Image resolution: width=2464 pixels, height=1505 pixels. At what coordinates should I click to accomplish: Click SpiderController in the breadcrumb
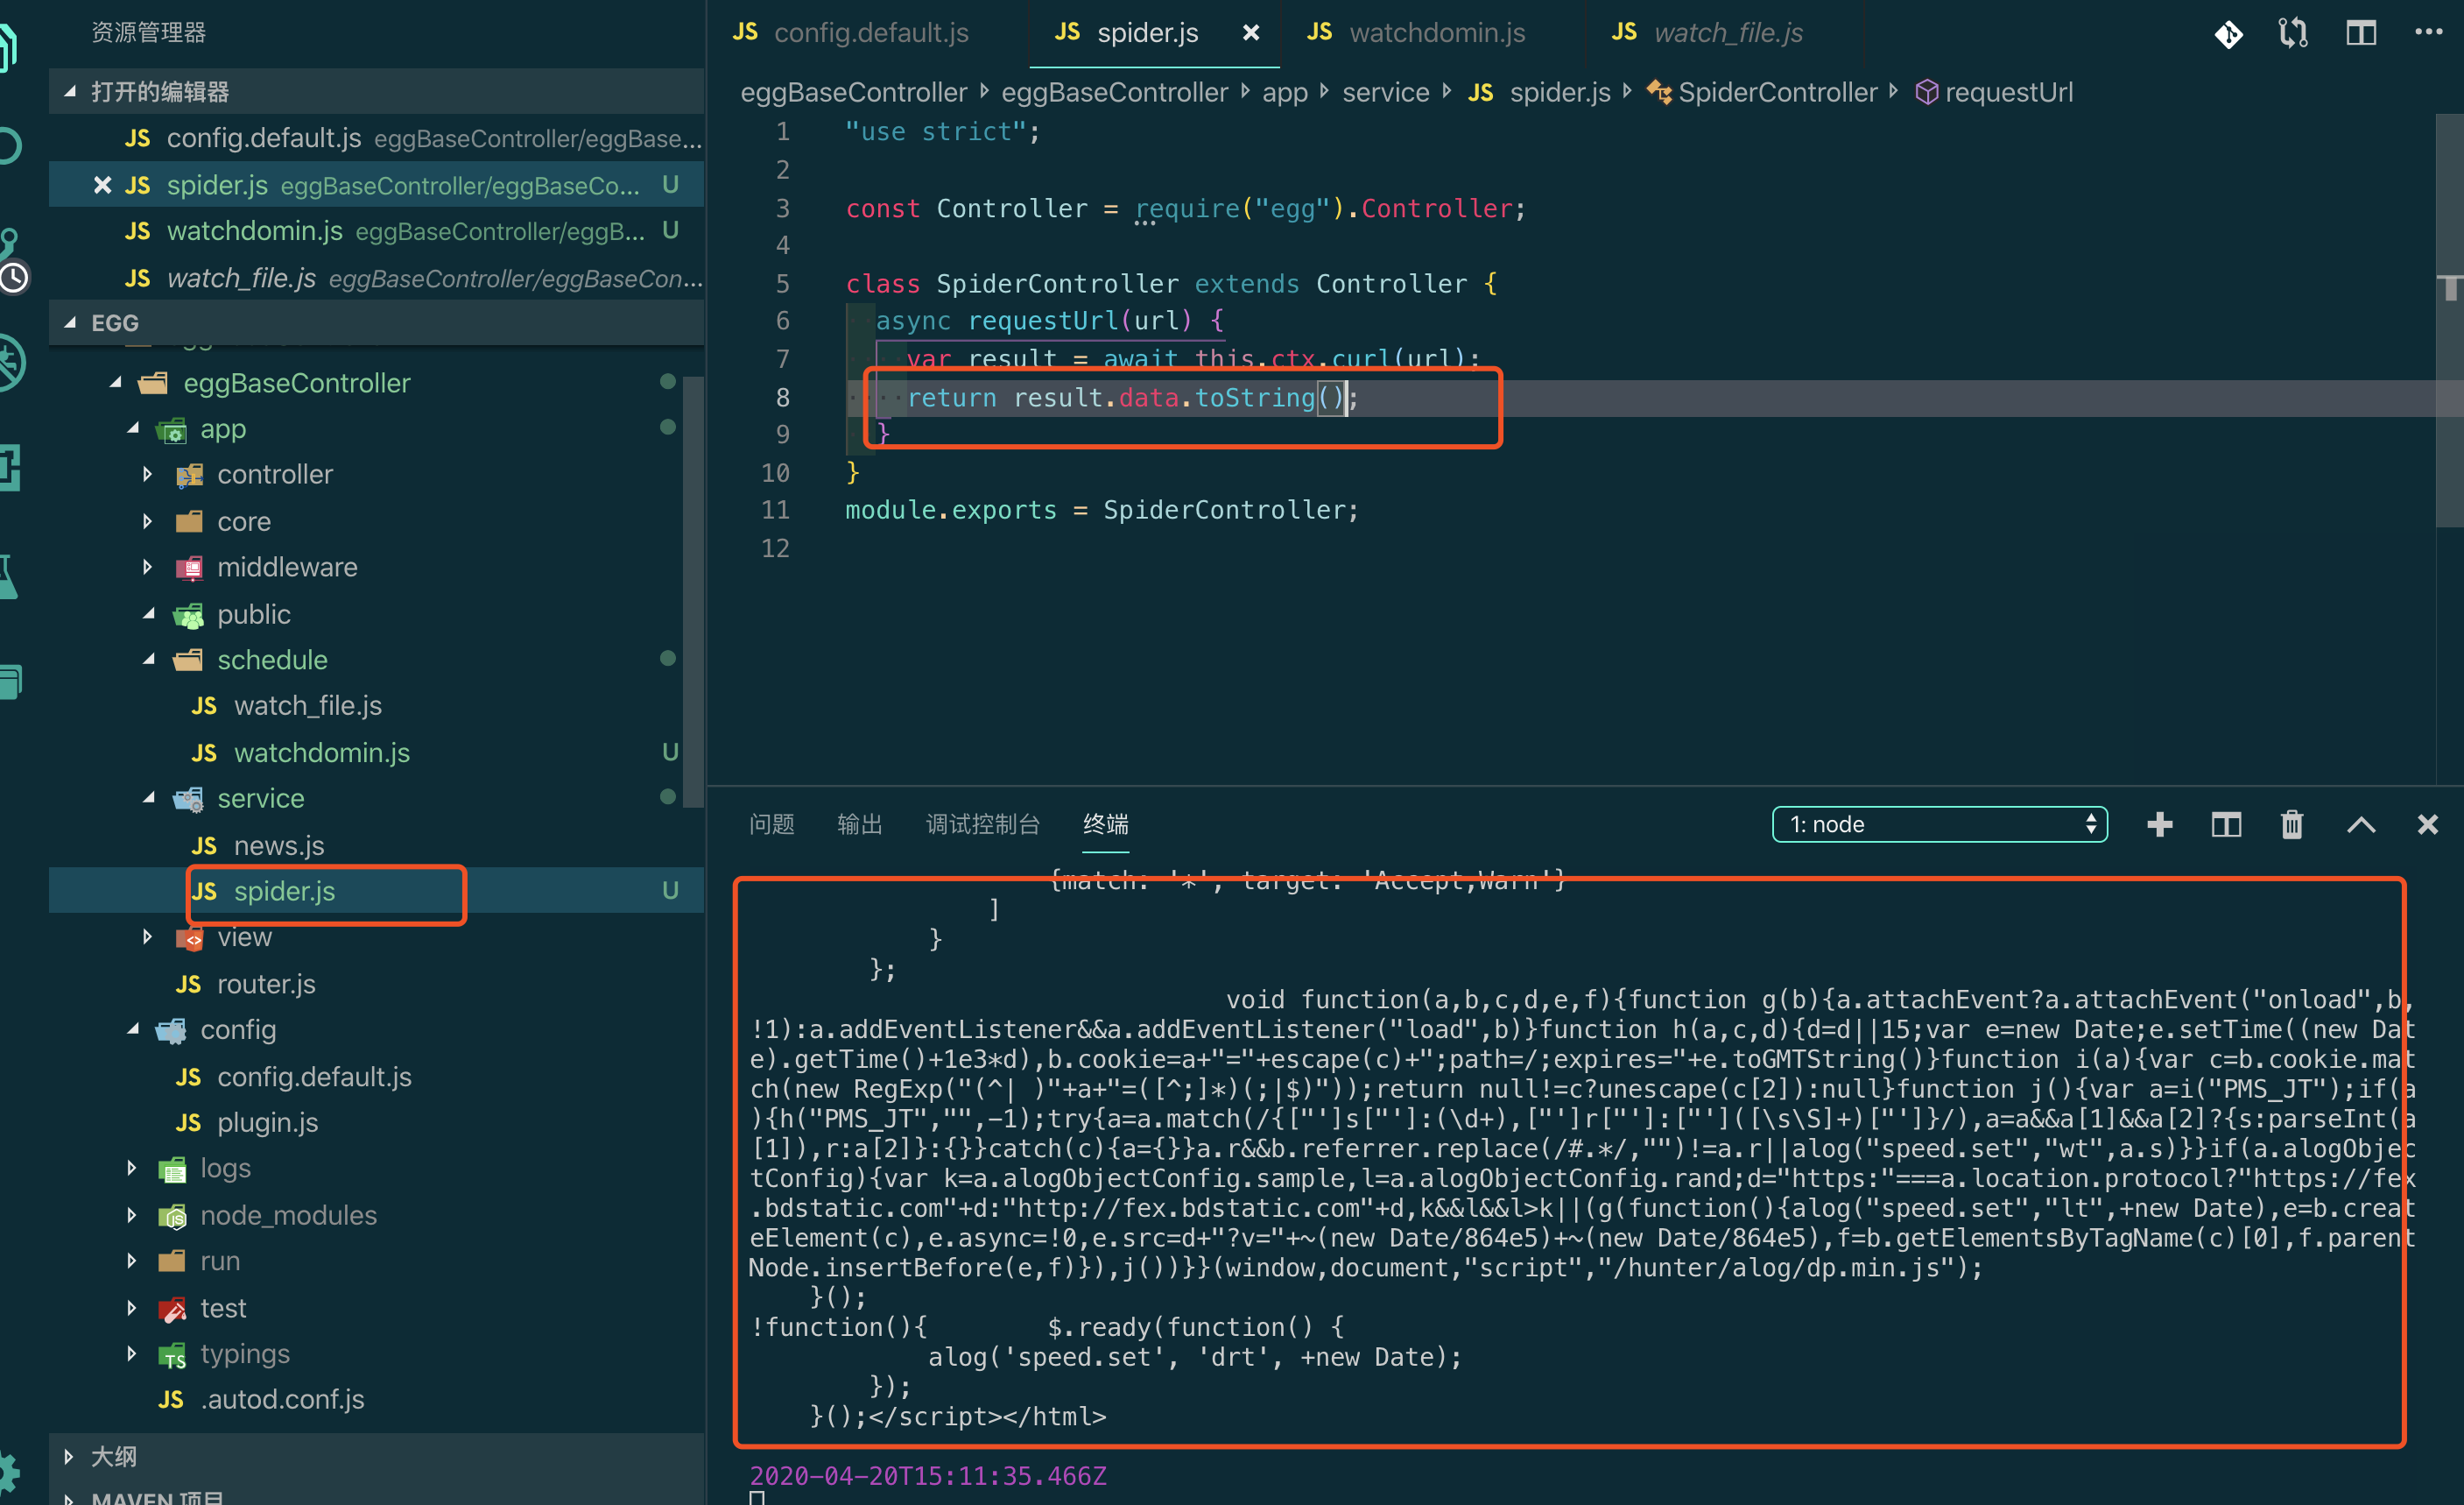[1777, 92]
